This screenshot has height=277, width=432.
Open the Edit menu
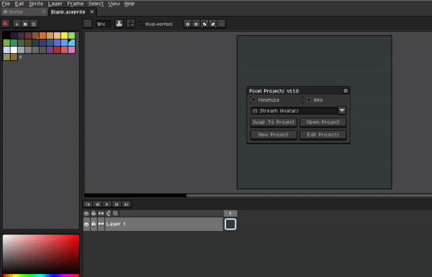pyautogui.click(x=19, y=4)
